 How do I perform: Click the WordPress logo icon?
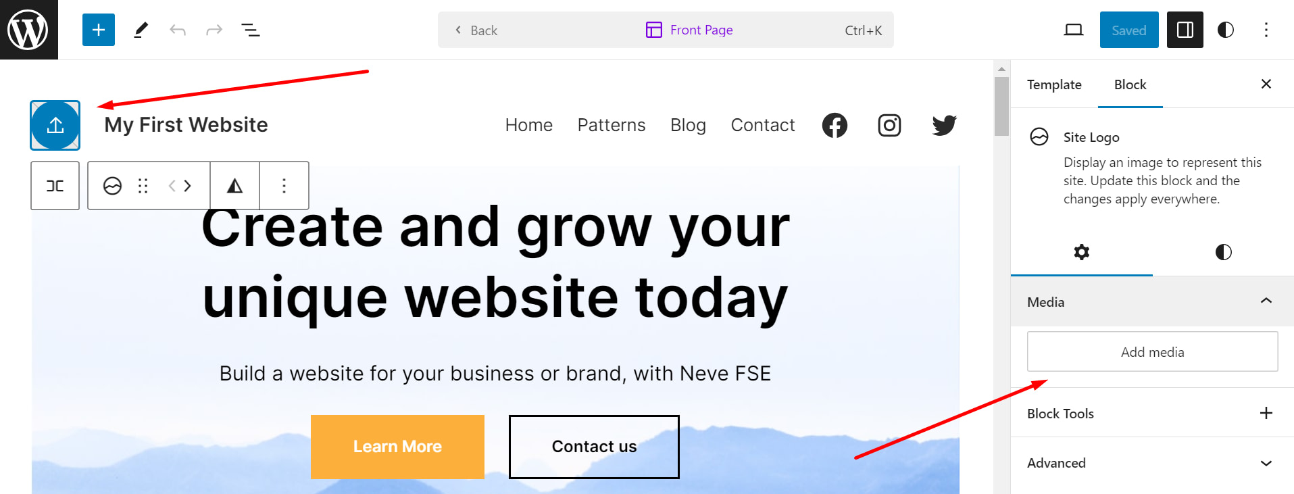click(28, 28)
